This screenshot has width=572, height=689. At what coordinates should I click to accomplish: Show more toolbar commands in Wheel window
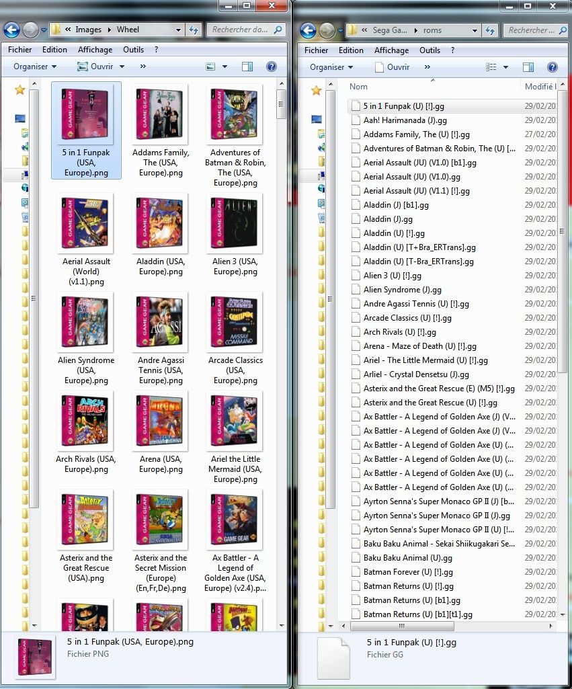click(x=142, y=67)
